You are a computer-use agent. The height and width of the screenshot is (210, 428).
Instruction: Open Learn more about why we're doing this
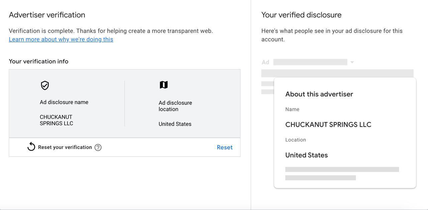pos(61,39)
